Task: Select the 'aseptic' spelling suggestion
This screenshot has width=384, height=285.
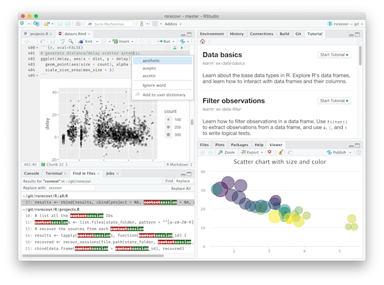Action: point(163,68)
